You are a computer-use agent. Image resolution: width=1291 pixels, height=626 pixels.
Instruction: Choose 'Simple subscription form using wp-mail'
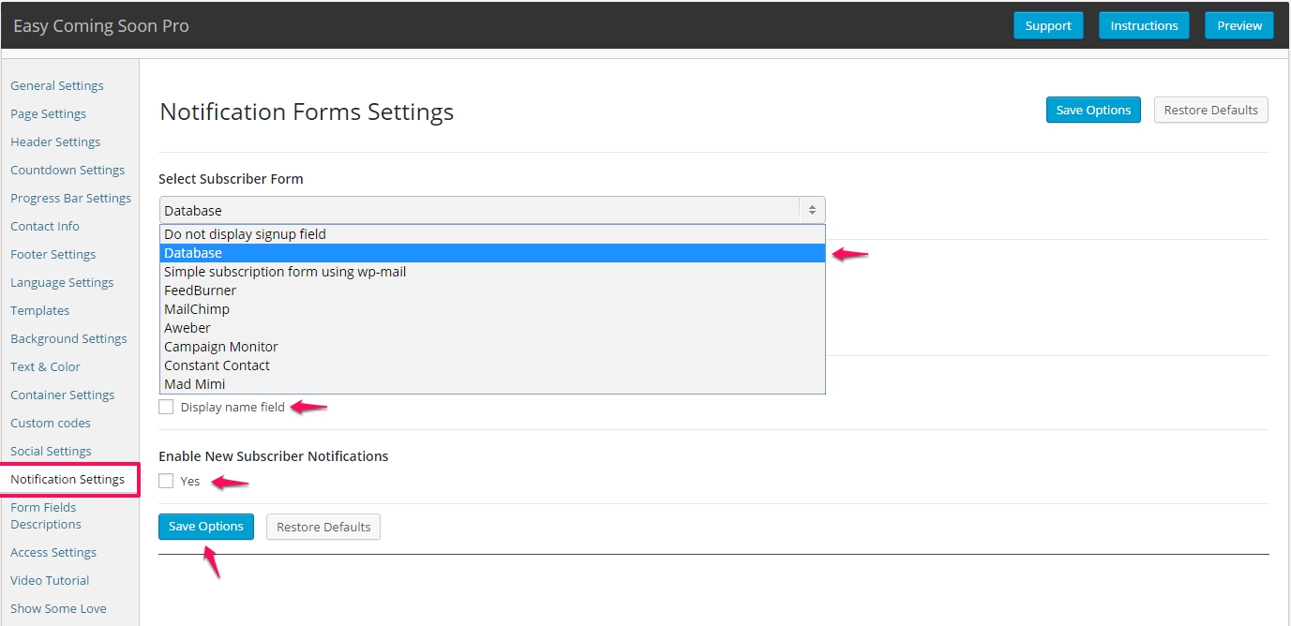[x=492, y=272]
